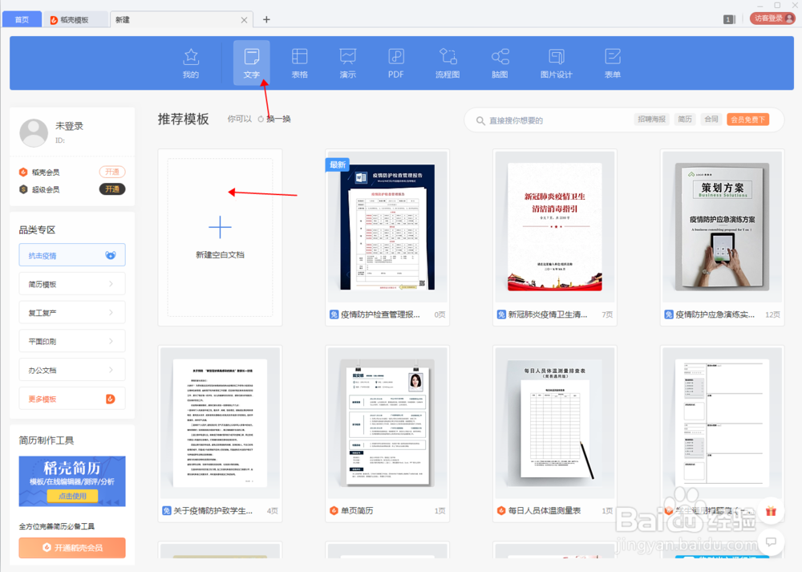Open the 新冠肺炎疫情卫生清洁消毒指引 template thumbnail
This screenshot has width=802, height=572.
tap(554, 227)
